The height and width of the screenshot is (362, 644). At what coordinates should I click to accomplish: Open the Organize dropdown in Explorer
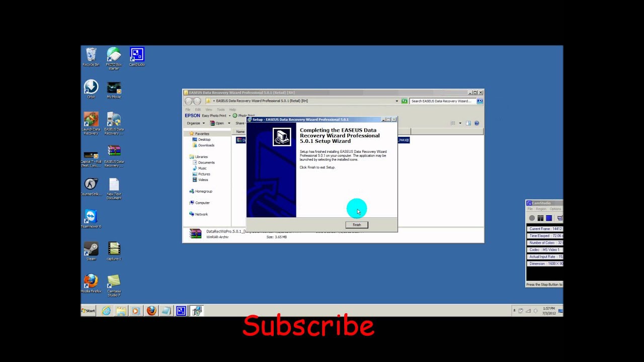pos(195,123)
